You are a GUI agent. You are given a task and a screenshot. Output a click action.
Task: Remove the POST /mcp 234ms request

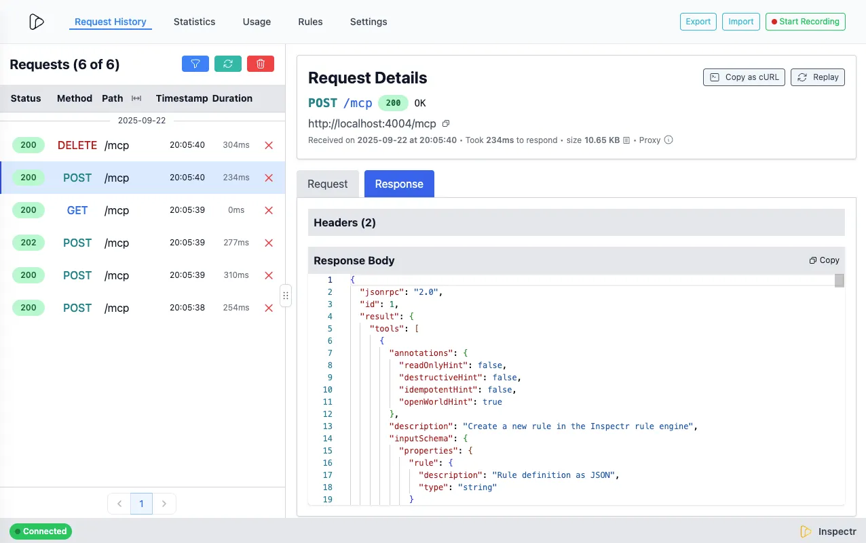coord(269,178)
